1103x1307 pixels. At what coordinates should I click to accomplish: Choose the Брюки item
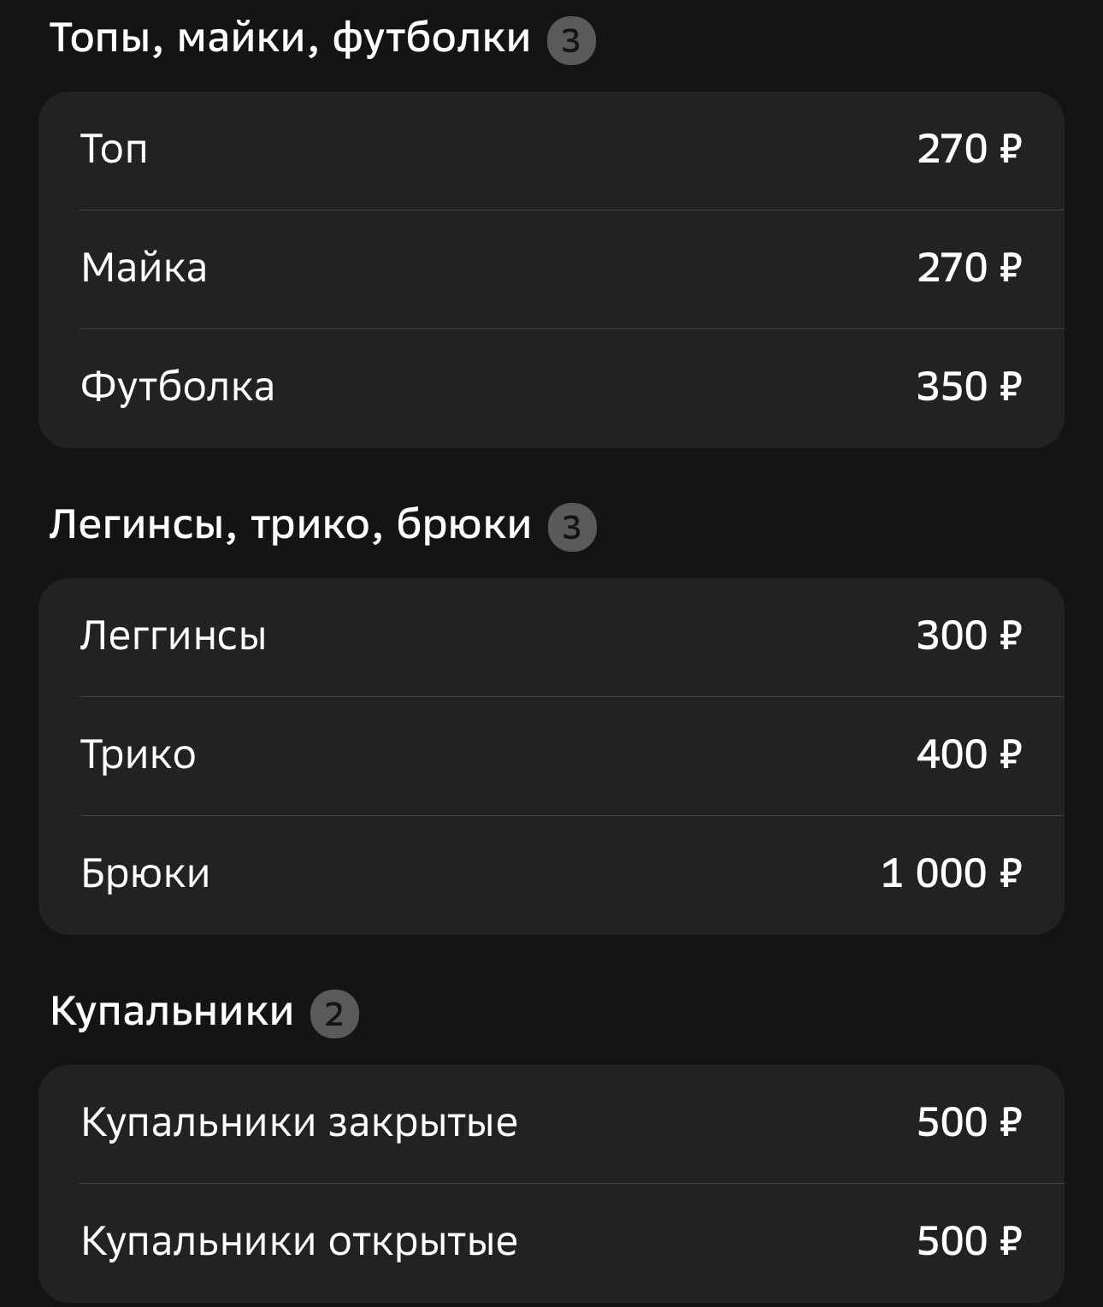551,875
